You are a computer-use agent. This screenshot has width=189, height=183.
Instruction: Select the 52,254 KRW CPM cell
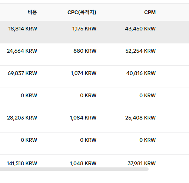coord(140,51)
